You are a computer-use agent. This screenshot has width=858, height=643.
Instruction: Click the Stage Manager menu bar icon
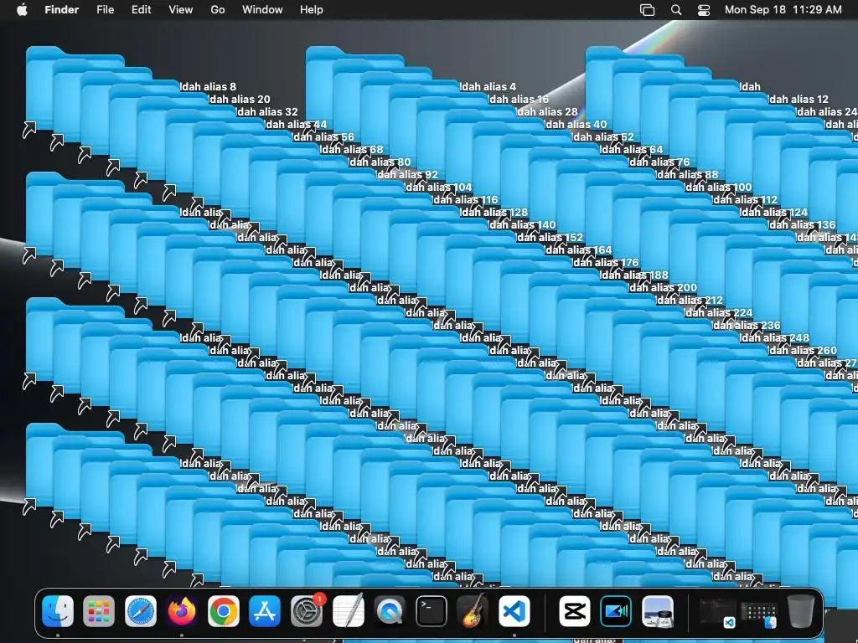[648, 10]
